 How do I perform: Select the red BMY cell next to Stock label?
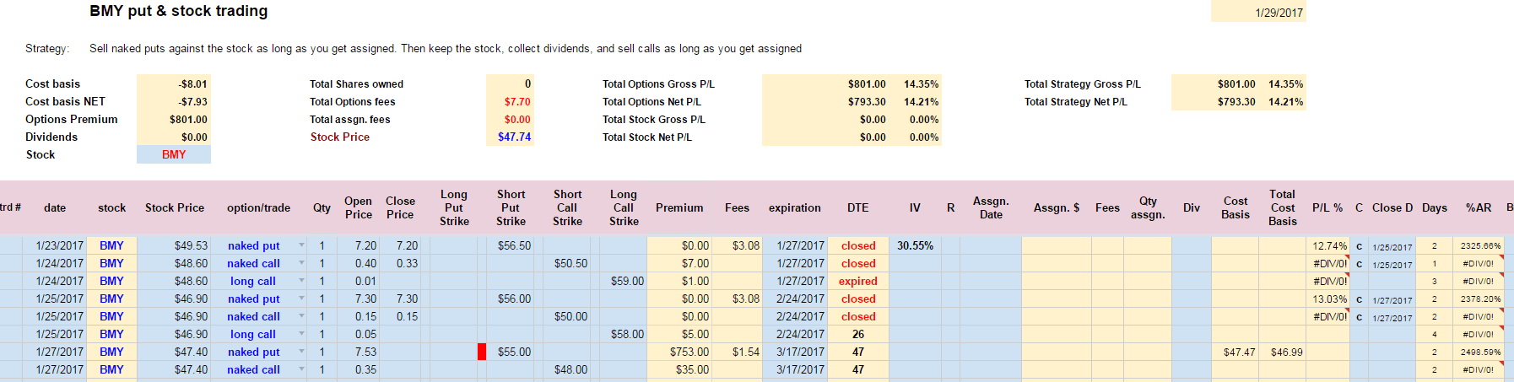(174, 154)
